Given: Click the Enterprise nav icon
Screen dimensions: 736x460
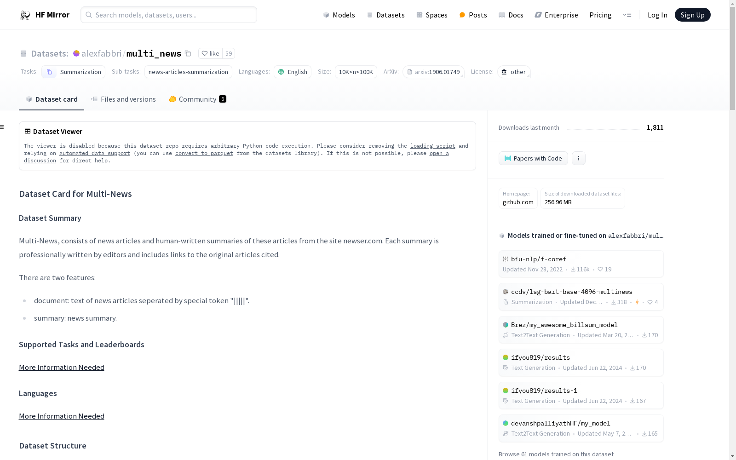Looking at the screenshot, I should (538, 15).
